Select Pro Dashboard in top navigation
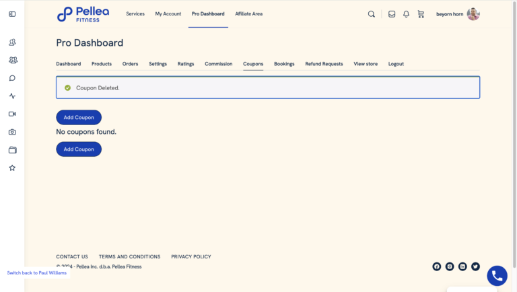 point(208,14)
